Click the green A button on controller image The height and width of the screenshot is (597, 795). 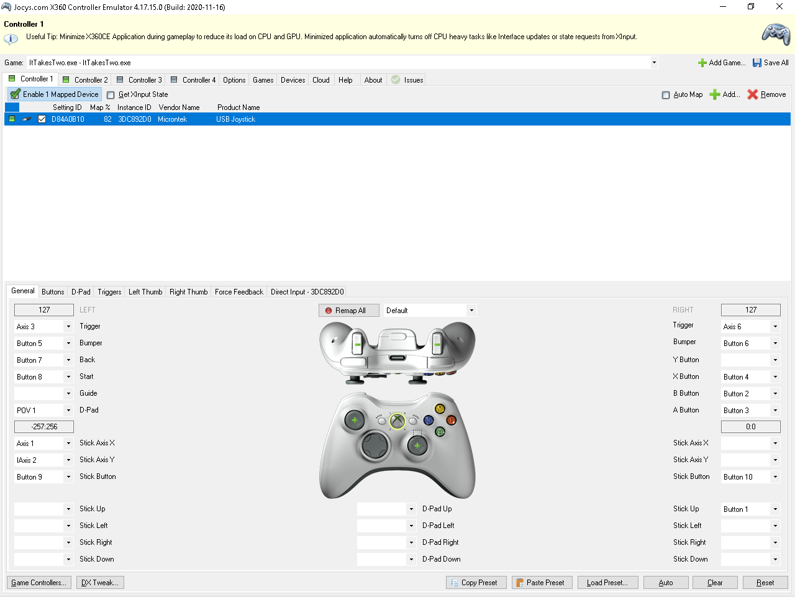tap(440, 431)
